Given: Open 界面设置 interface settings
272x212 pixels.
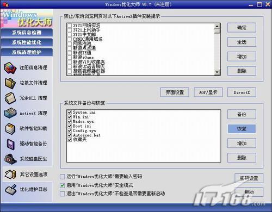Looking at the screenshot, I should click(x=175, y=92).
